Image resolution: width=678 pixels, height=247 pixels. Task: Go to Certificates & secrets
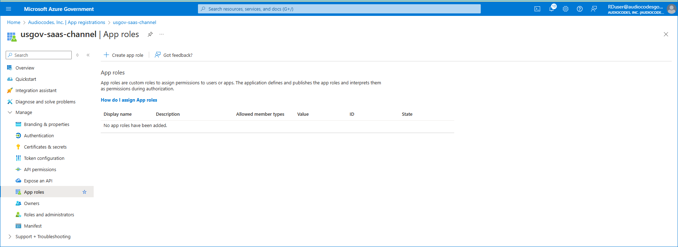[45, 147]
